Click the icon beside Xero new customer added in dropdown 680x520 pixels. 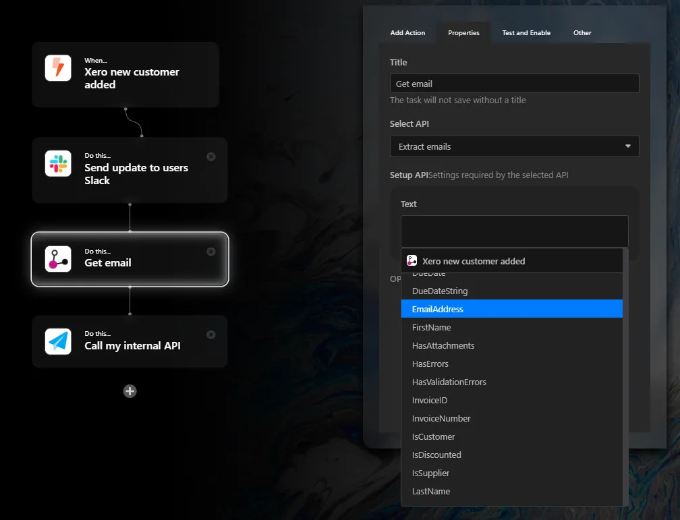click(412, 260)
